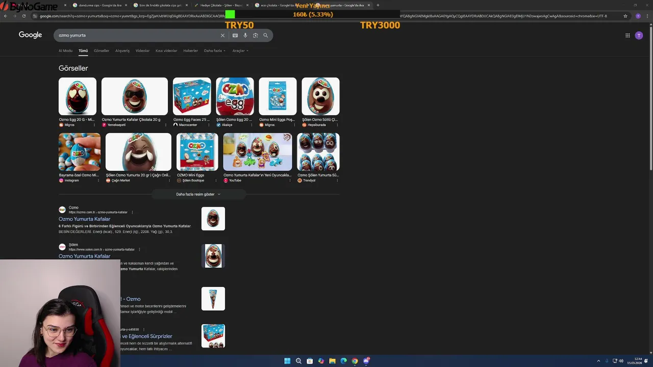Open Çağrı Market Ozmo Yumurta image
Image resolution: width=653 pixels, height=367 pixels.
(x=138, y=152)
